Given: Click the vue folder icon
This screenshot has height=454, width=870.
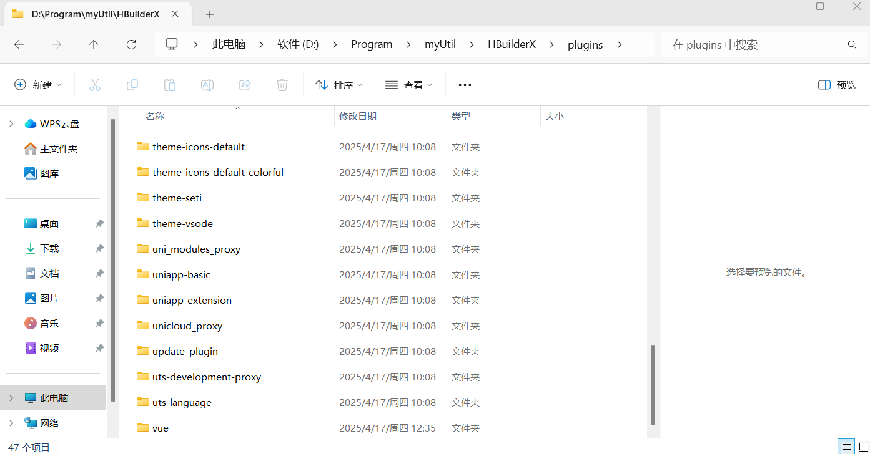Looking at the screenshot, I should point(143,428).
